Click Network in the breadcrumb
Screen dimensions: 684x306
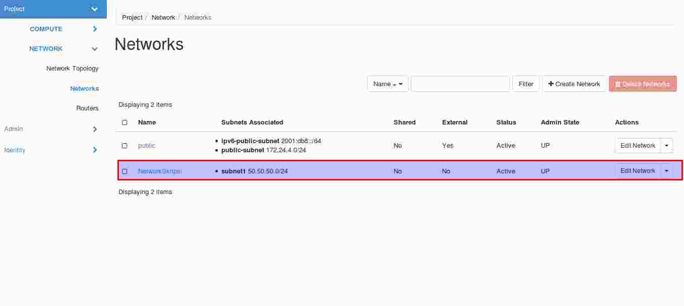163,18
